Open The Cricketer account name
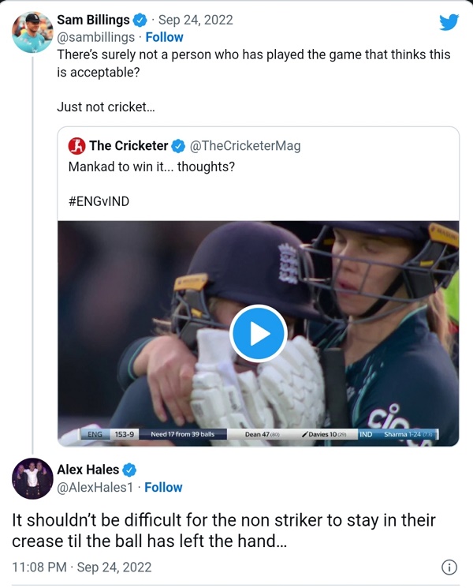The image size is (473, 588). pyautogui.click(x=128, y=146)
